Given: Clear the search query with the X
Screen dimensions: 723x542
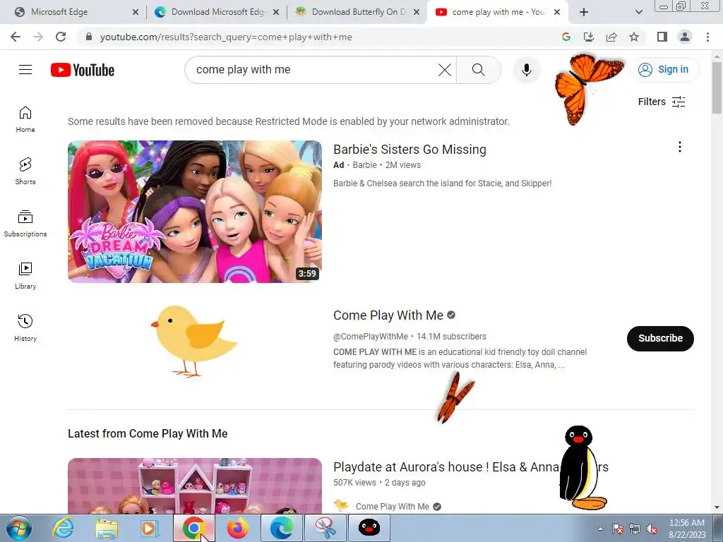Looking at the screenshot, I should (x=445, y=70).
